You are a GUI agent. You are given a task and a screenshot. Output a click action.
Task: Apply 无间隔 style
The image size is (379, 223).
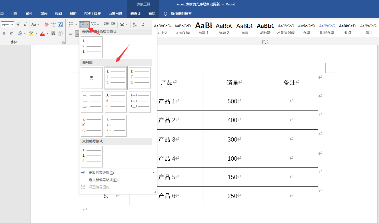183,29
